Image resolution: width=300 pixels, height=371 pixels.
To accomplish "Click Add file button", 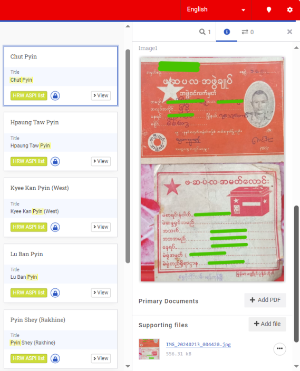I will 267,324.
